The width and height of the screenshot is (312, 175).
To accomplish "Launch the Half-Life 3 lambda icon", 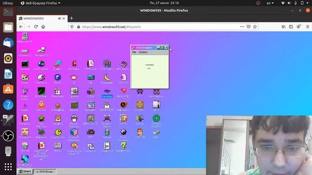I will click(123, 105).
